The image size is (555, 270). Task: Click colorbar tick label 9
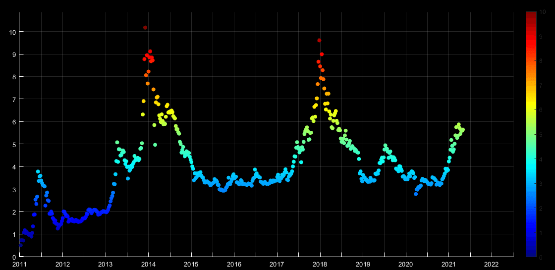point(541,37)
